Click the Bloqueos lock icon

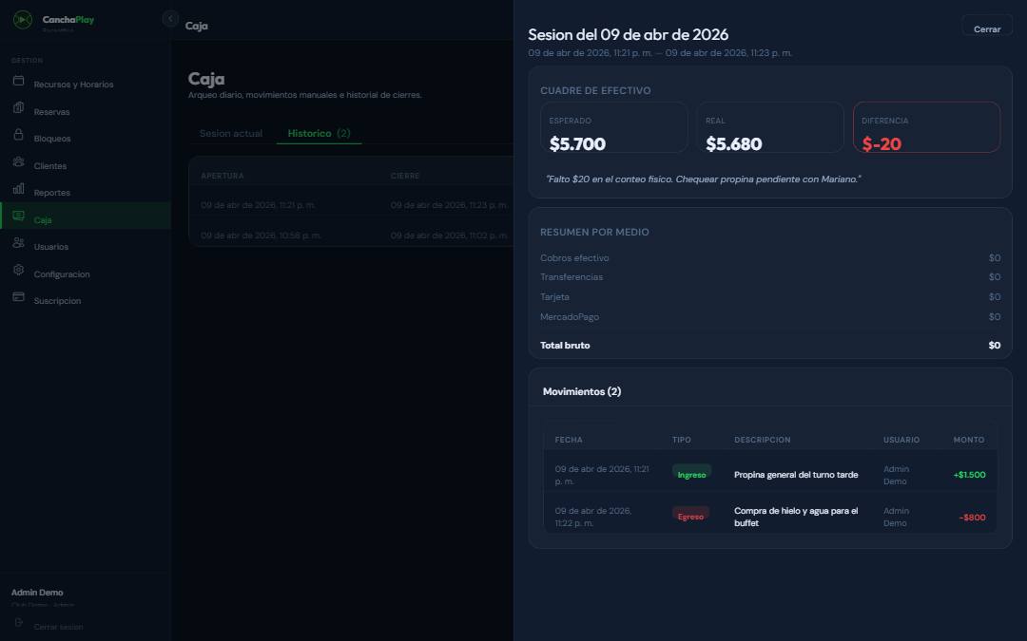(x=18, y=134)
